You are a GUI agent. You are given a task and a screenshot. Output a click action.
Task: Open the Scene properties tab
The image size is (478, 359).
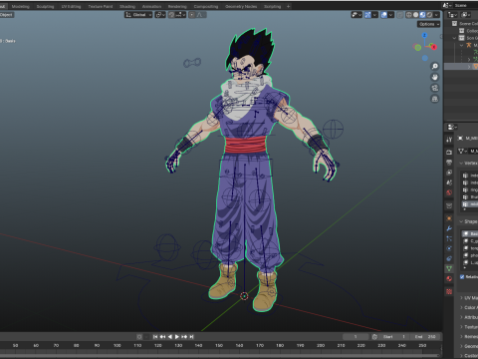click(x=449, y=182)
